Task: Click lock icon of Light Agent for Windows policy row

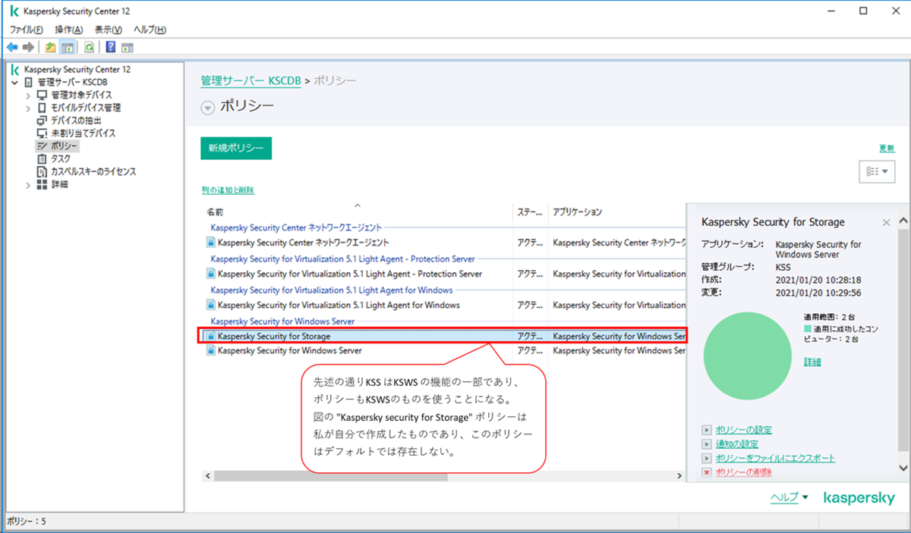Action: coord(211,306)
